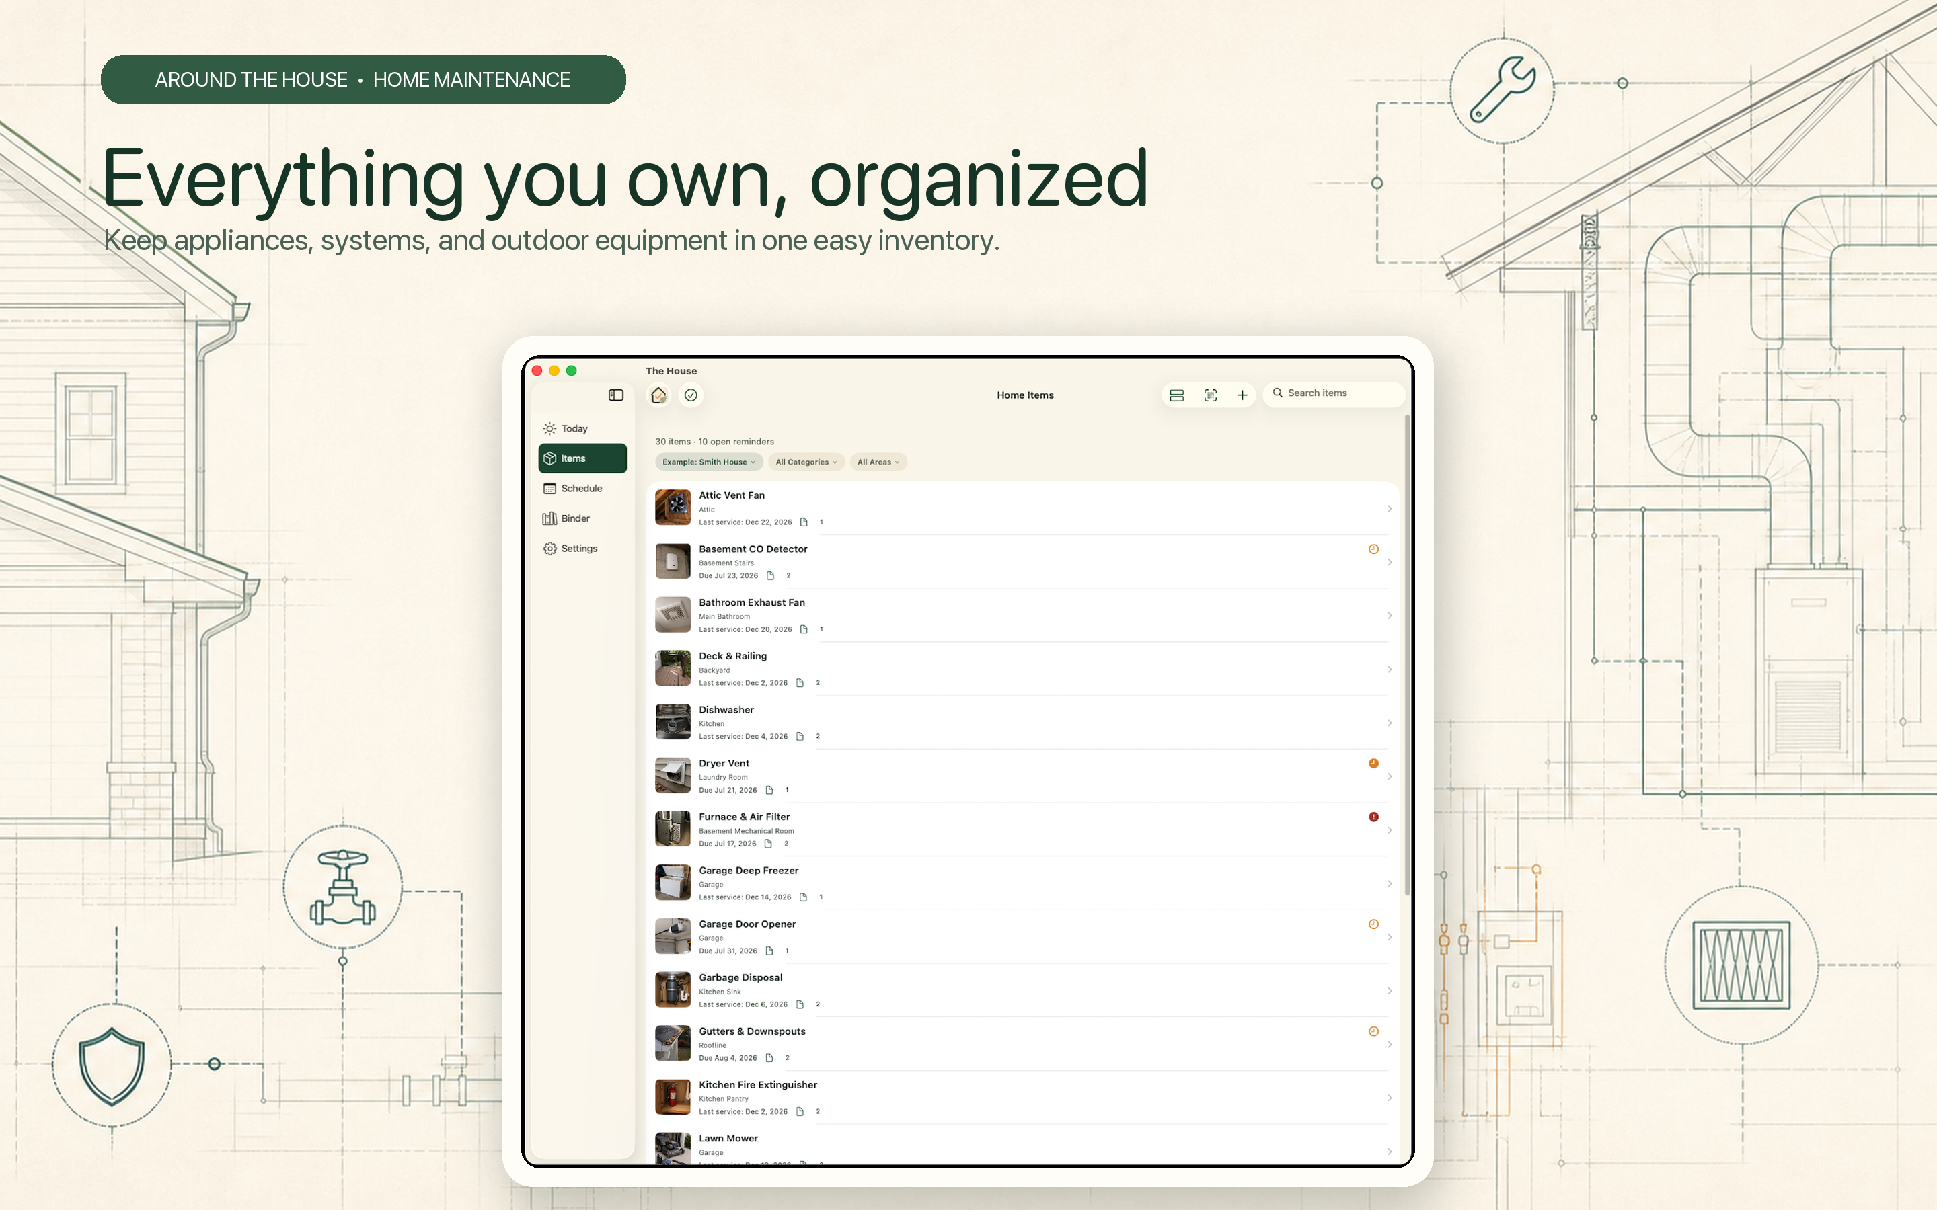Open Bathroom Exhaust Fan via its chevron

(1390, 615)
